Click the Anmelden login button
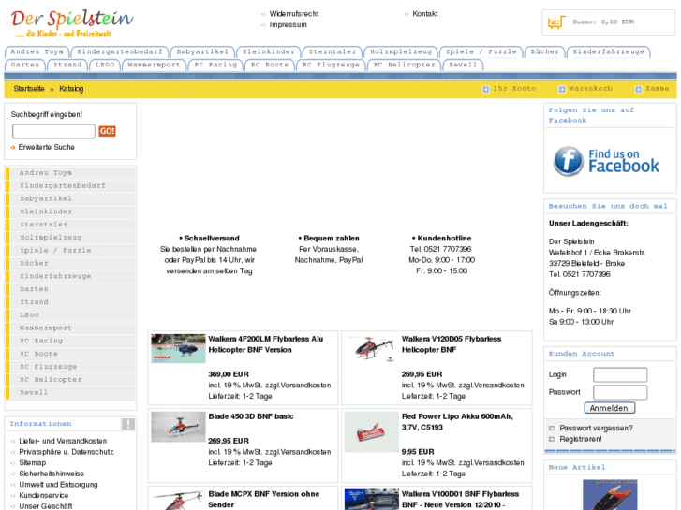Screen dimensions: 681x510 [x=609, y=408]
